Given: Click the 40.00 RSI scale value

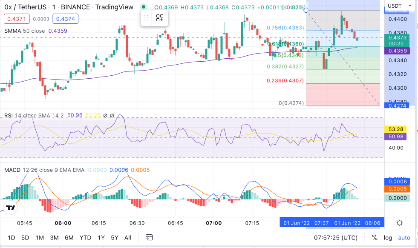Looking at the screenshot, I should click(396, 148).
